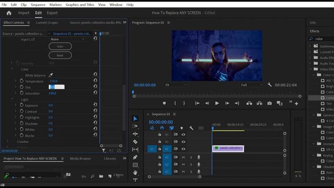This screenshot has width=334, height=188.
Task: Toggle lock on track V3
Action: point(160,135)
